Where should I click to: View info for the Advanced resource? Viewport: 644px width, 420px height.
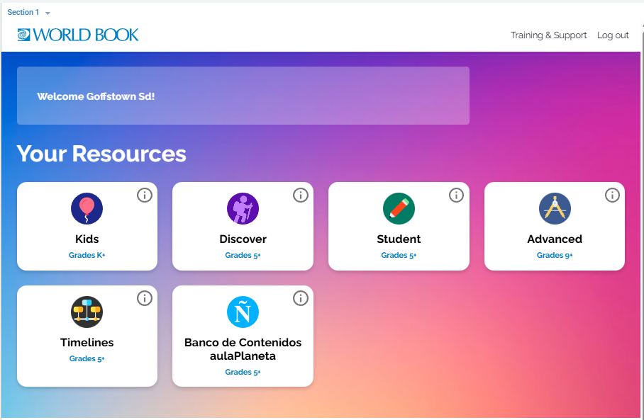coord(612,195)
